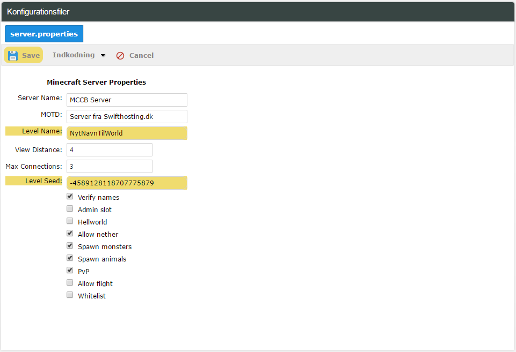The height and width of the screenshot is (352, 516).
Task: Enable the Admin slot checkbox
Action: click(x=70, y=209)
